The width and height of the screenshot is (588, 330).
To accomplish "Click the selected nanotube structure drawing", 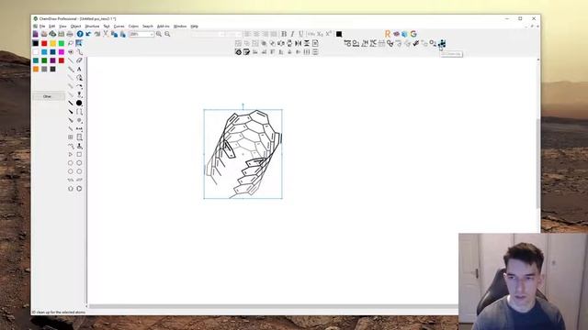I will click(243, 154).
